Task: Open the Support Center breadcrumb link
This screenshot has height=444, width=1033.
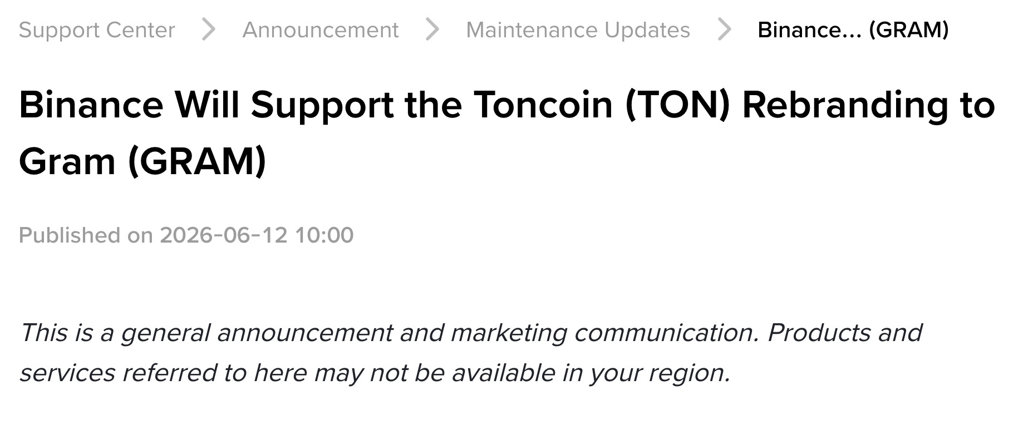Action: pyautogui.click(x=97, y=30)
